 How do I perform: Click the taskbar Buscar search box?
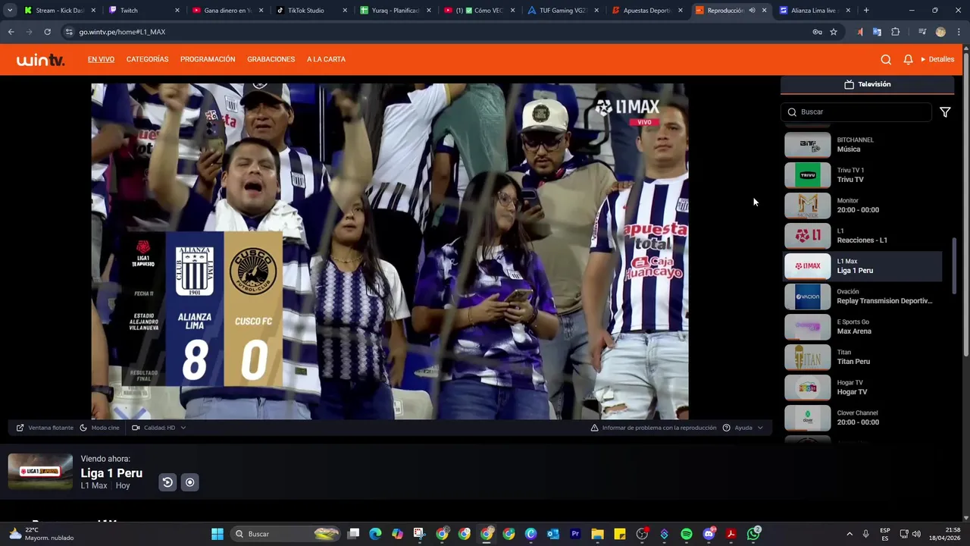coord(286,534)
